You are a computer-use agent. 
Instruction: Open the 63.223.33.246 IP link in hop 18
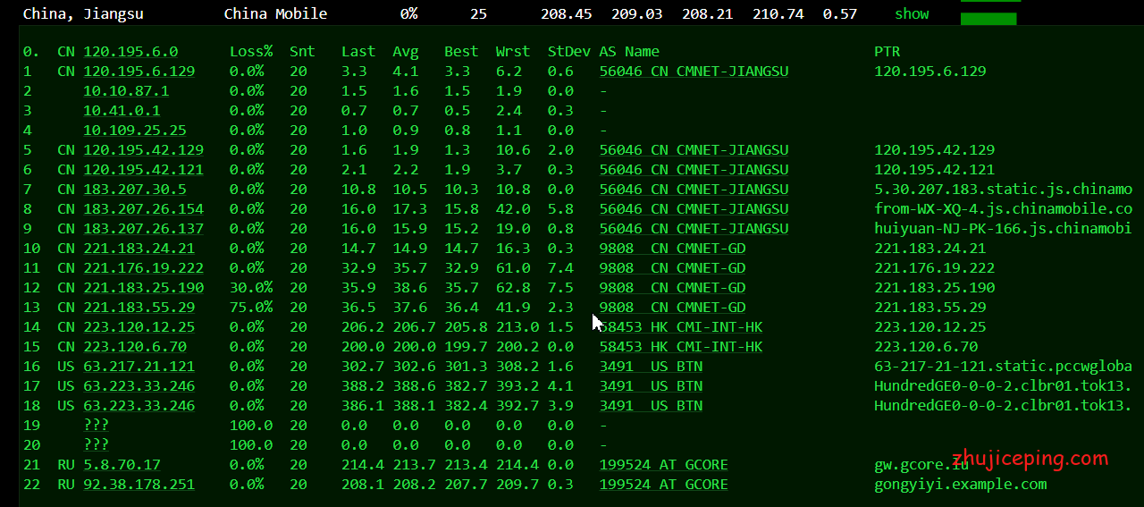coord(139,406)
